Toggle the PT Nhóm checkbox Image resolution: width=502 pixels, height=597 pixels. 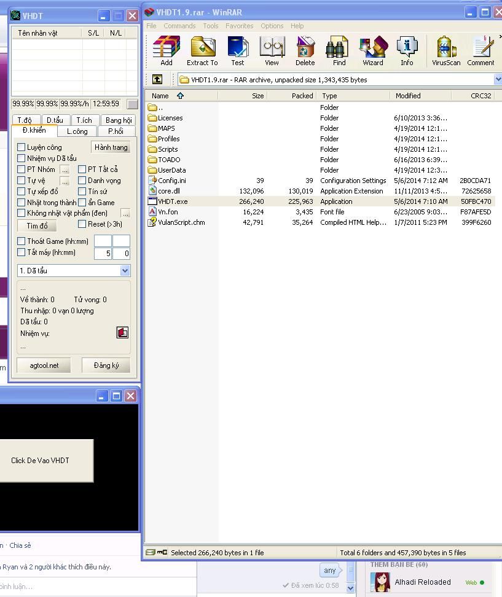tap(22, 169)
